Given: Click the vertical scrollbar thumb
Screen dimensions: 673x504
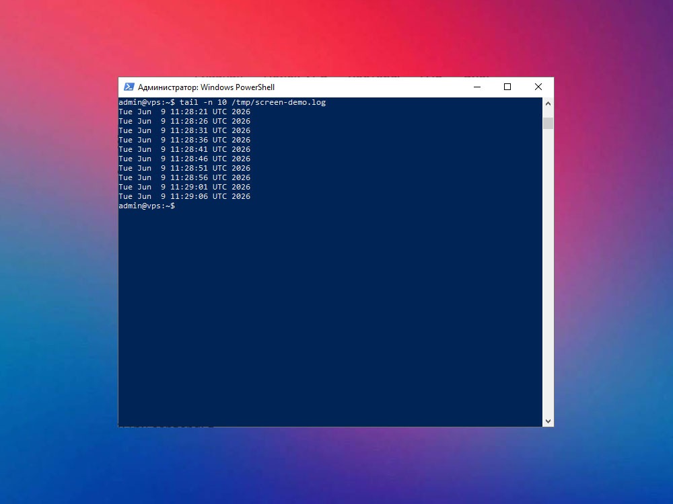Looking at the screenshot, I should (x=548, y=123).
